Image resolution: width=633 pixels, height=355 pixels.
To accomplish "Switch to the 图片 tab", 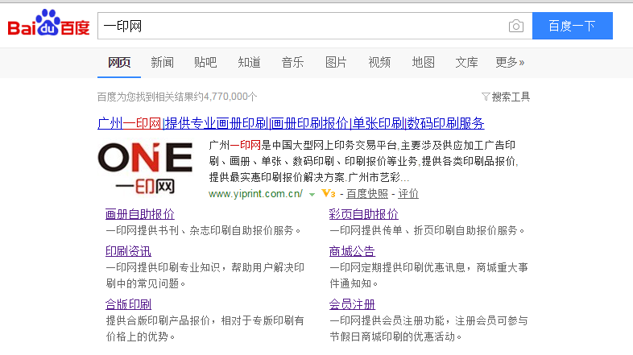I will pyautogui.click(x=336, y=63).
